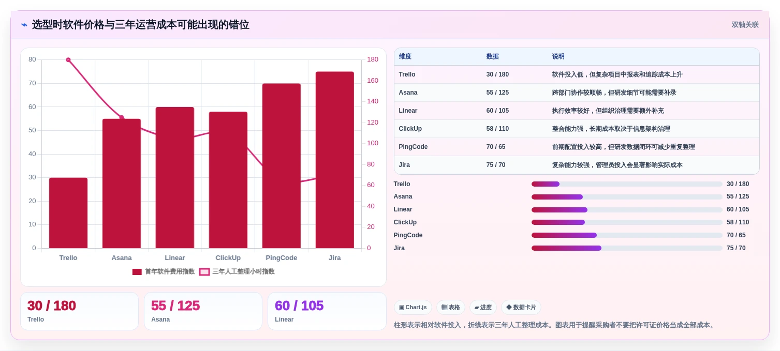Click the description 跨部门协作较顺畅，但研发细节可能需要补录
Screen dimensions: 780x351
click(x=614, y=93)
